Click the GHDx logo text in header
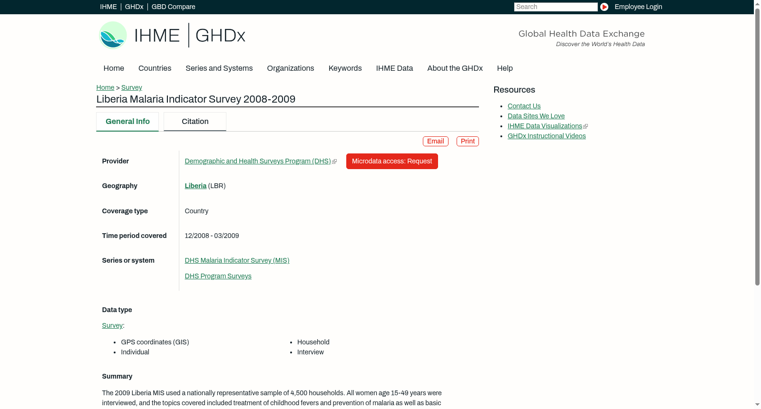The image size is (761, 409). (x=220, y=36)
